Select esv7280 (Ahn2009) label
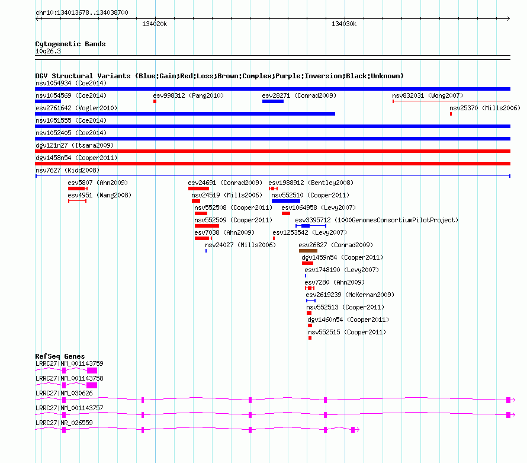The width and height of the screenshot is (527, 463). pyautogui.click(x=335, y=282)
